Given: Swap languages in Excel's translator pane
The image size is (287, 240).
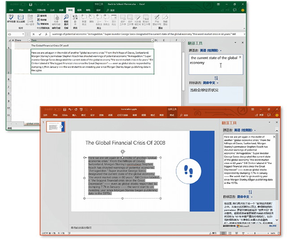Looking at the screenshot, I should click(x=216, y=78).
